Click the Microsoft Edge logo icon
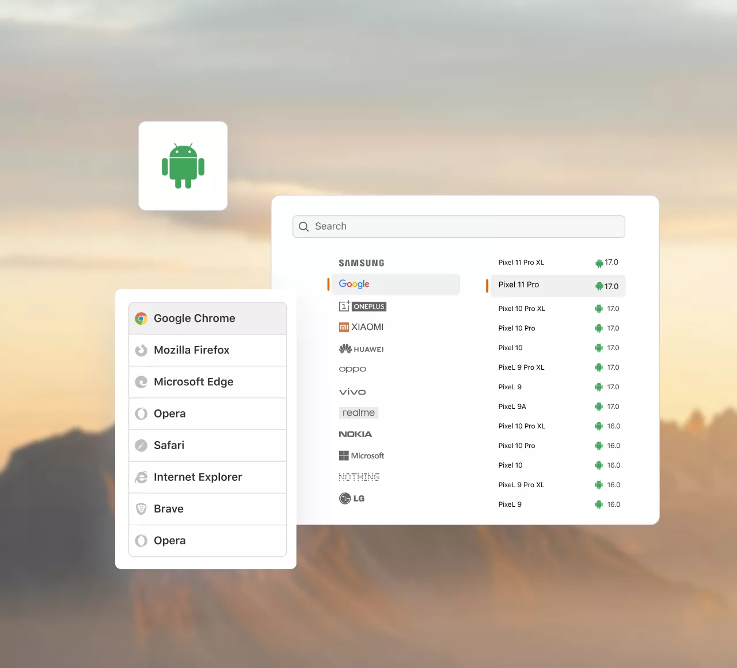This screenshot has height=668, width=737. coord(141,382)
